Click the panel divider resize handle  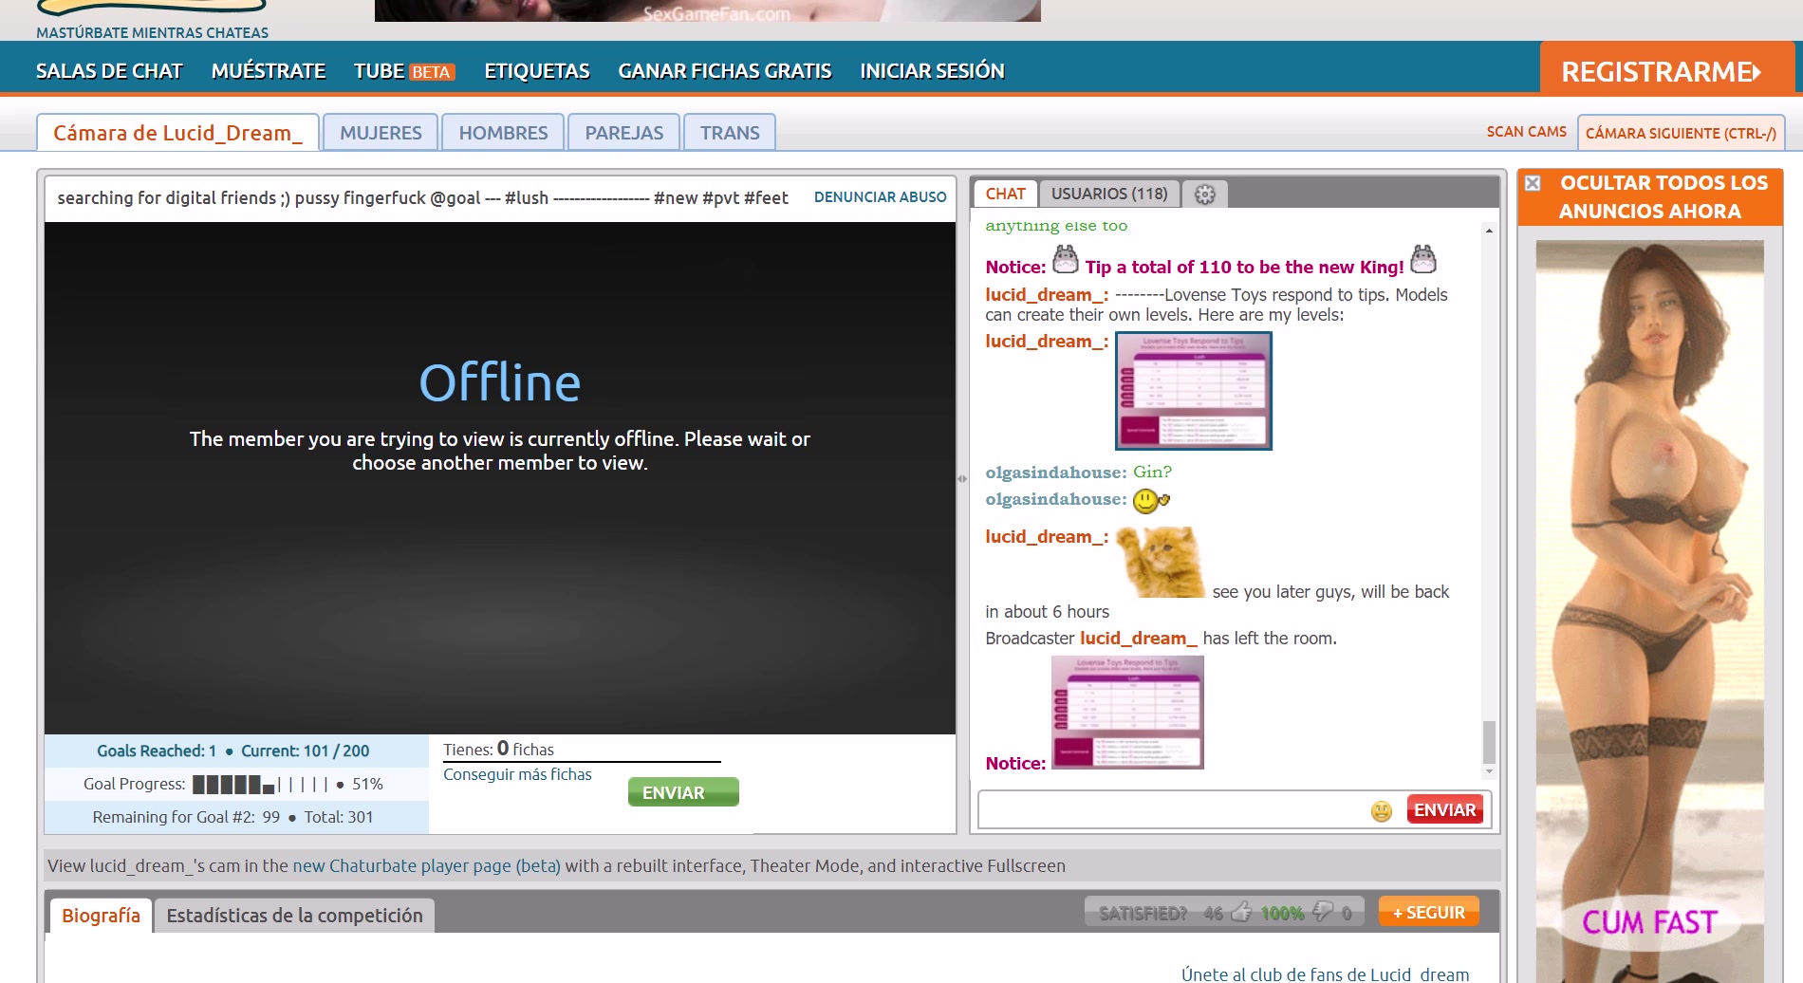(962, 479)
